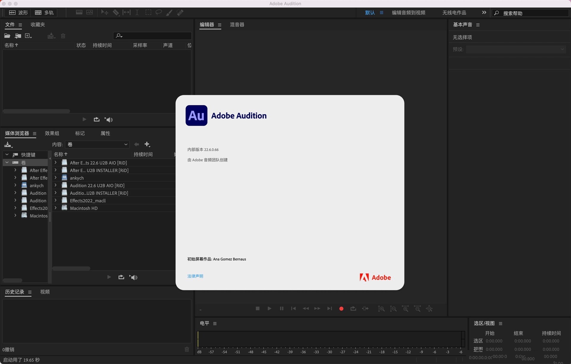The width and height of the screenshot is (571, 364).
Task: Click the 搜索帮助 search field
Action: click(532, 13)
